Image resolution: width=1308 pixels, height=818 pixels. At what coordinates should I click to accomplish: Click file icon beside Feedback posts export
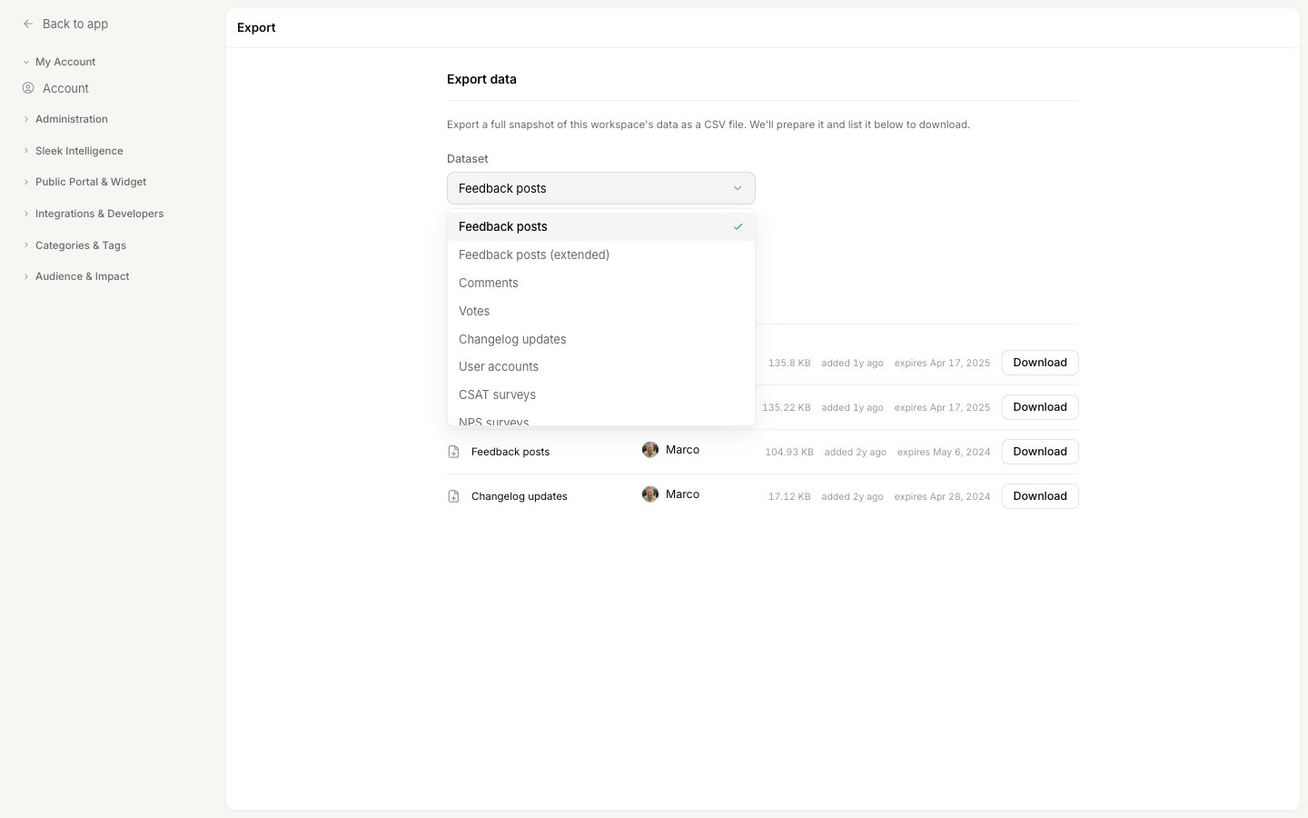pos(453,452)
